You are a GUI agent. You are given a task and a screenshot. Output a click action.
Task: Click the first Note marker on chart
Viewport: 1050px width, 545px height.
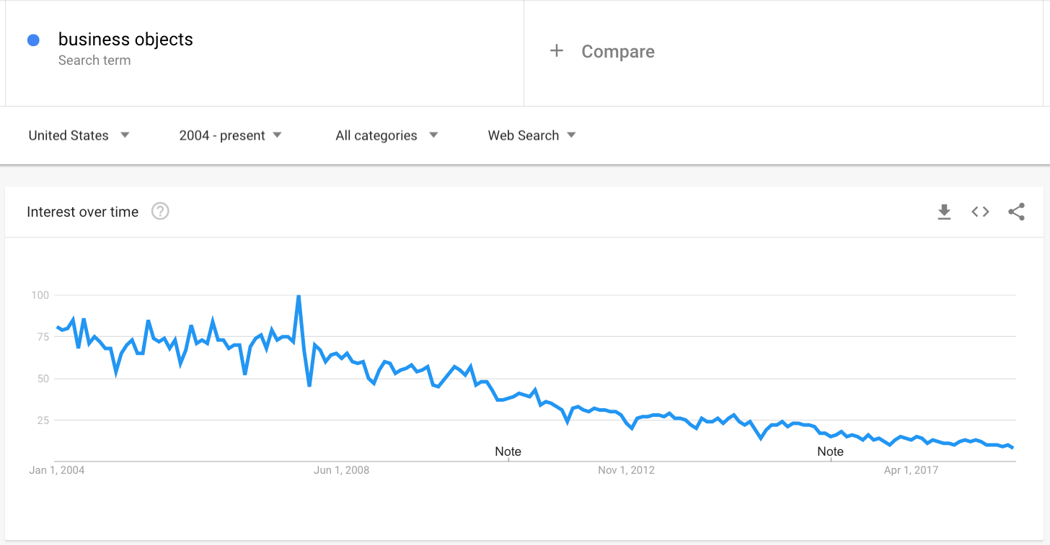(508, 451)
